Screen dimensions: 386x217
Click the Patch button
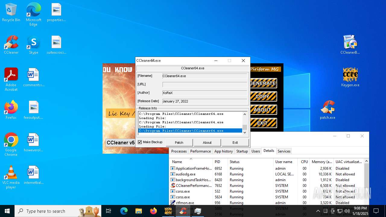click(179, 143)
